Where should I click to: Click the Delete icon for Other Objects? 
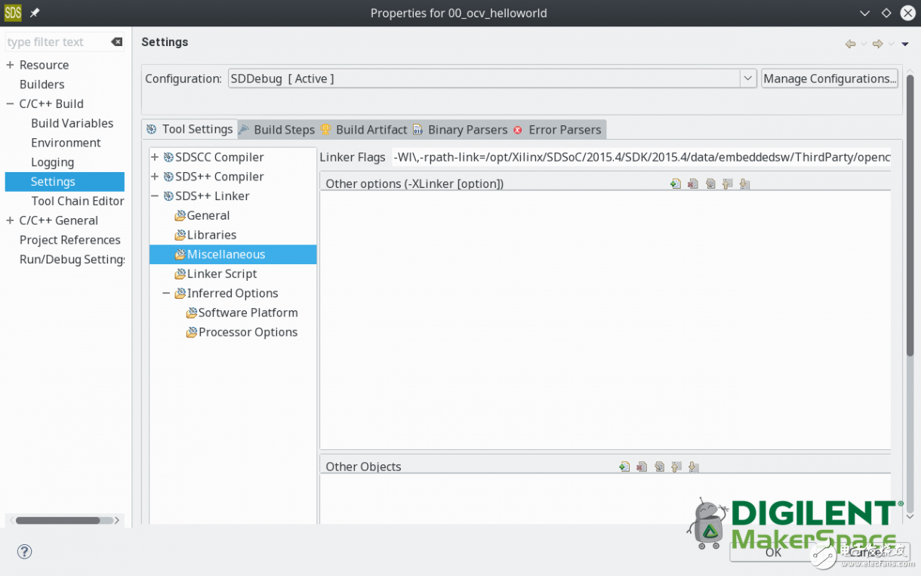tap(642, 467)
